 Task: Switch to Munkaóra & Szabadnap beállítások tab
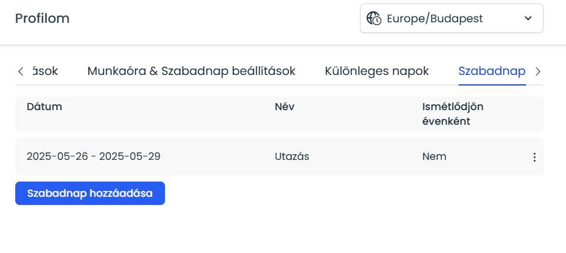point(191,71)
